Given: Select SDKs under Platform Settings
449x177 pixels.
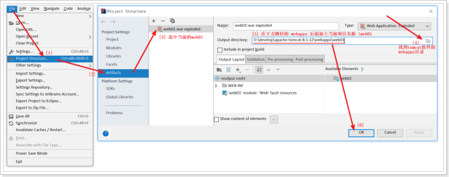Looking at the screenshot, I should coord(110,89).
